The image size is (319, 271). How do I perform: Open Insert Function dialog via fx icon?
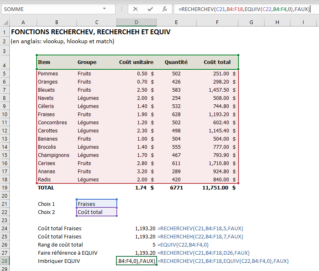click(x=164, y=9)
